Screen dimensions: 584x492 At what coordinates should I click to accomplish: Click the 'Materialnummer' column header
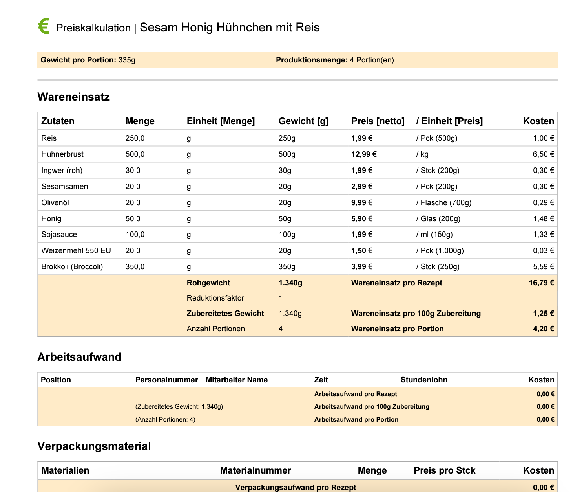coord(255,471)
